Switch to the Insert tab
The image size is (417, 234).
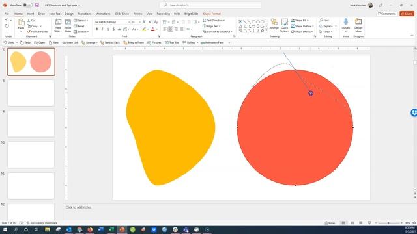coord(31,14)
